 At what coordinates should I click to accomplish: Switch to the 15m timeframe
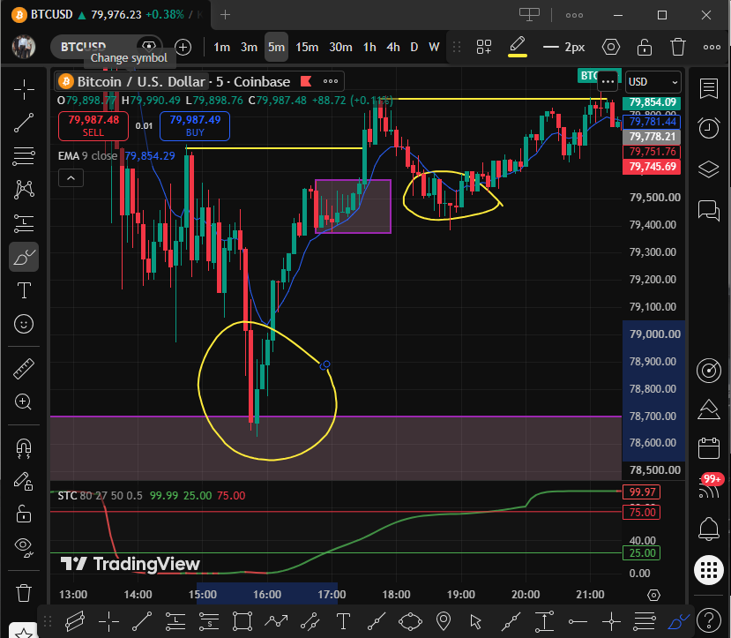click(307, 47)
